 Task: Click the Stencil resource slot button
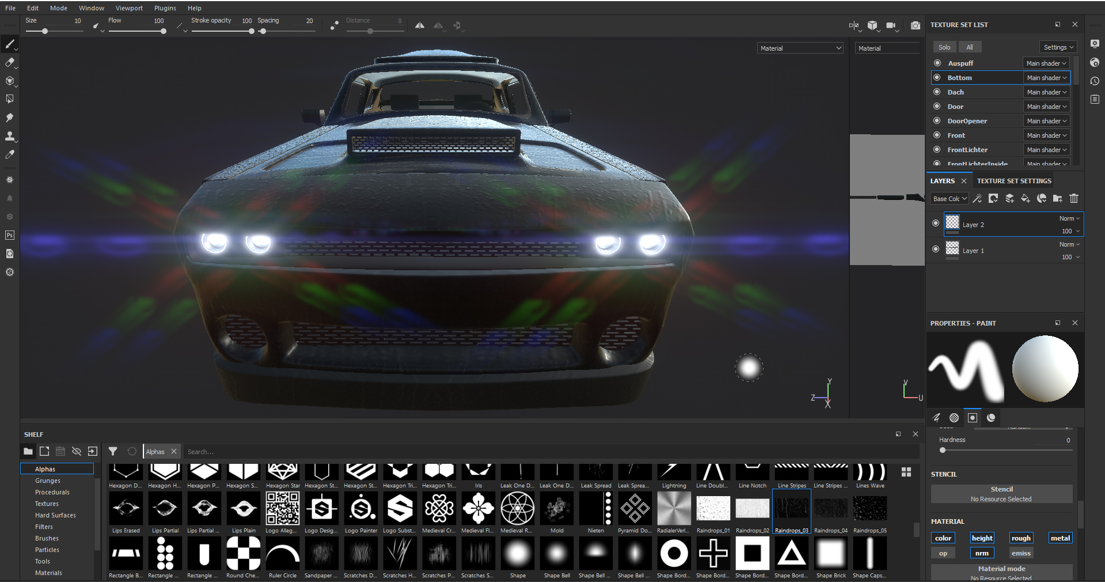[x=1001, y=494]
